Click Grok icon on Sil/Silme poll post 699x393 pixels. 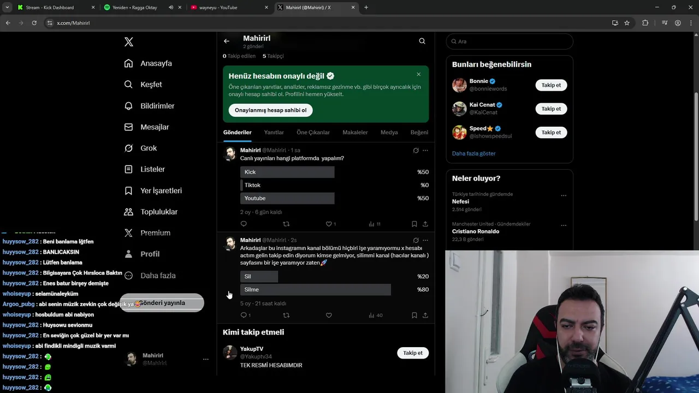pyautogui.click(x=416, y=240)
